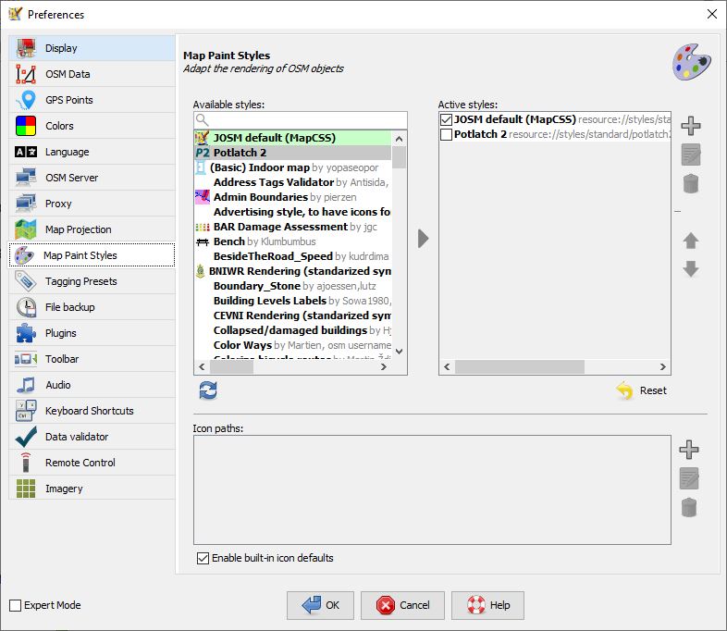Select Boundary_Stone style
727x631 pixels.
pos(293,287)
